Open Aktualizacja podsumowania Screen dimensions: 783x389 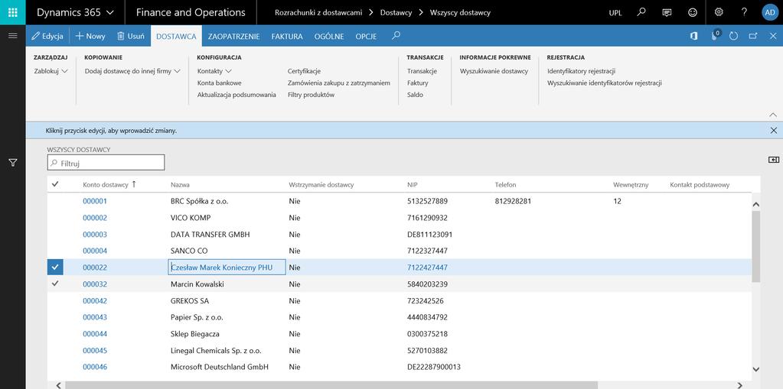pos(237,95)
